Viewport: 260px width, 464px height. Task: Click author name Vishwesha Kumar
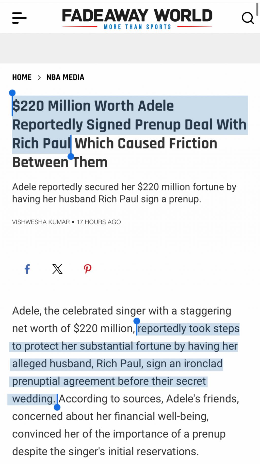[41, 222]
